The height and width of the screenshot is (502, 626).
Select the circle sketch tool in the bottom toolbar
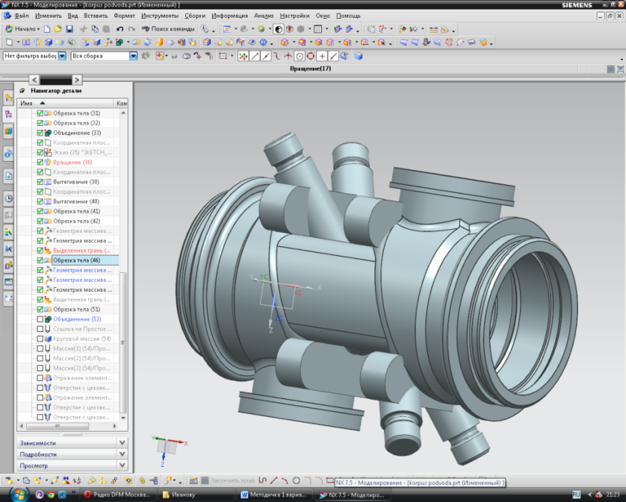(296, 480)
